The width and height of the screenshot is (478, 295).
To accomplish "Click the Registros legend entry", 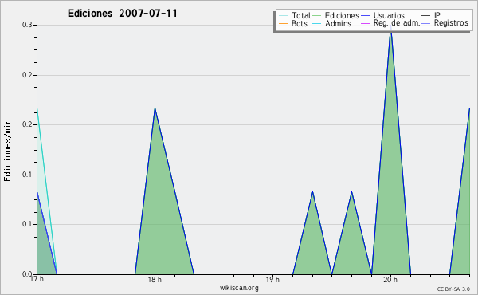I will (445, 23).
